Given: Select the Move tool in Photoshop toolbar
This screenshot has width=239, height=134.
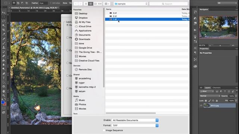Looking at the screenshot, I should (4, 13).
